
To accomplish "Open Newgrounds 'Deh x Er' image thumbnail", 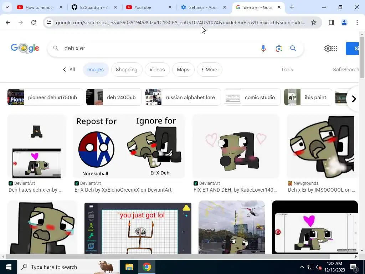I will (322, 146).
